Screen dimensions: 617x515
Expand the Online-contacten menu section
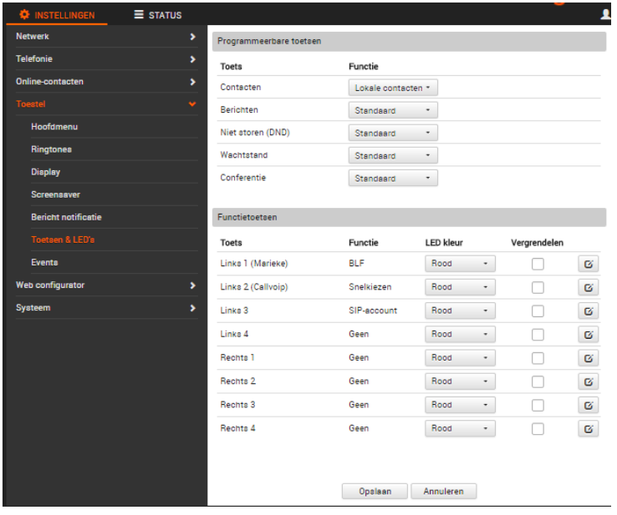(x=107, y=82)
